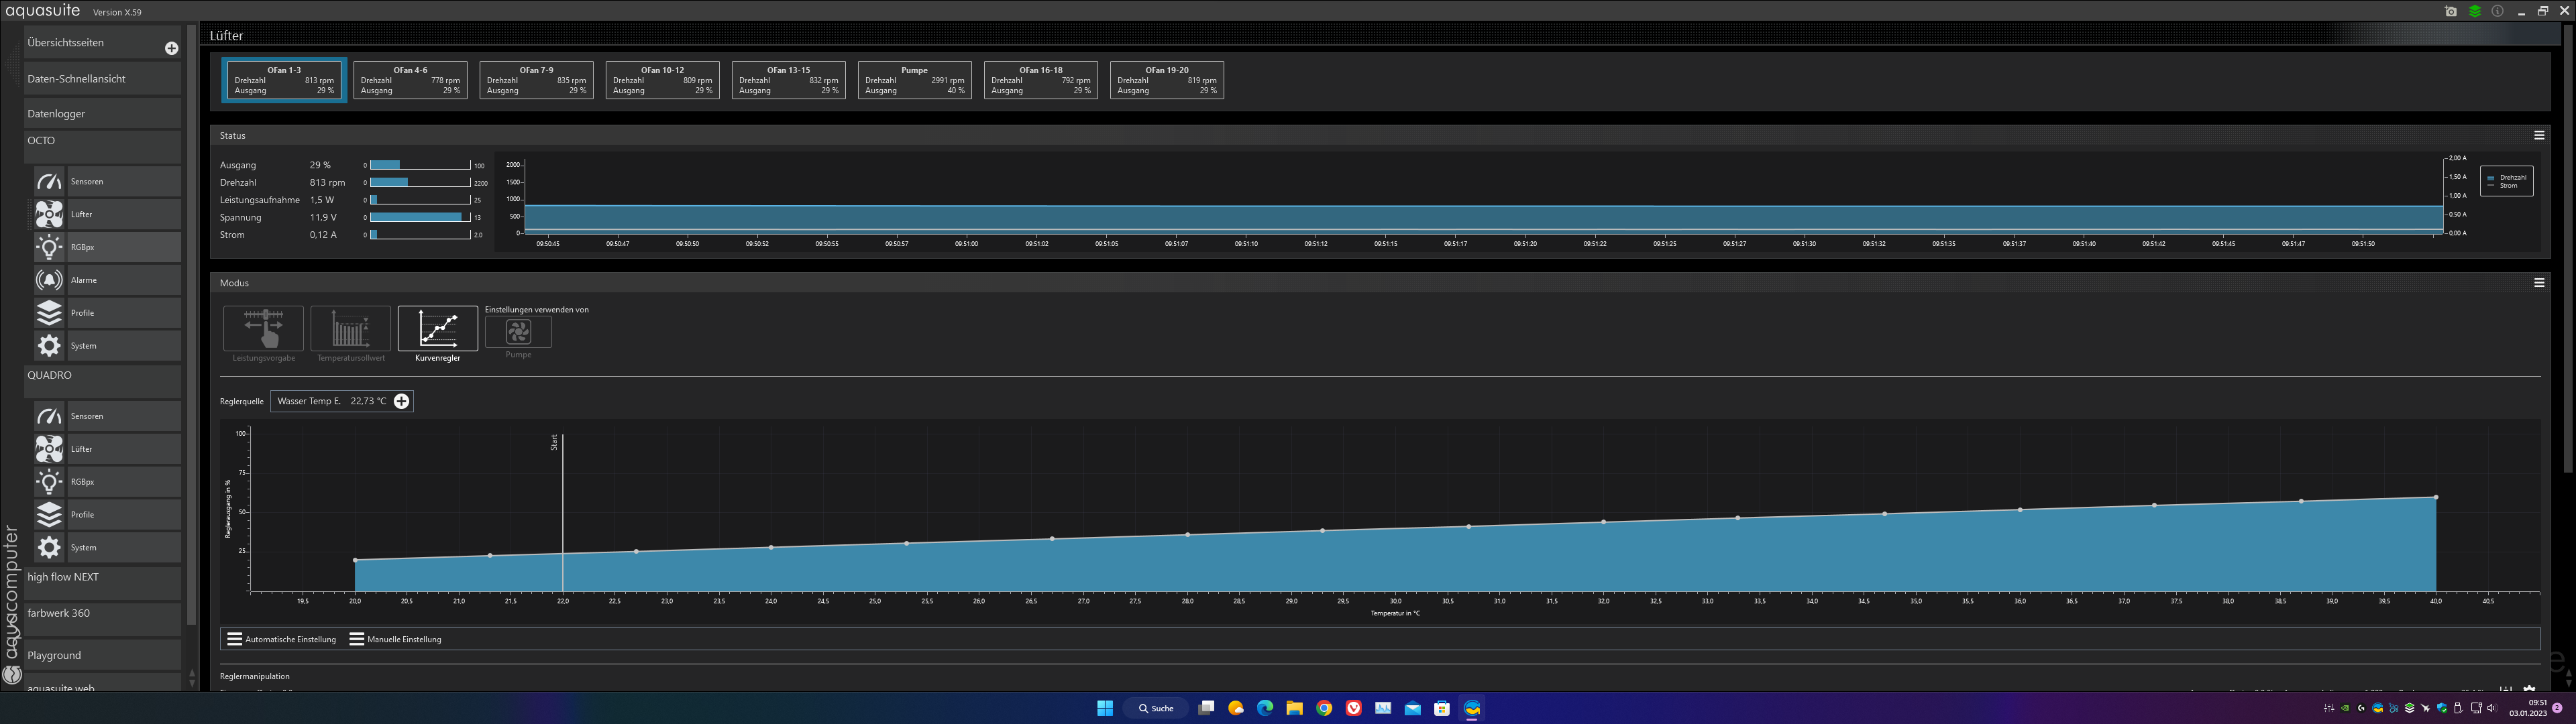Expand Automatische Einstellung section
This screenshot has width=2576, height=724.
coord(282,639)
